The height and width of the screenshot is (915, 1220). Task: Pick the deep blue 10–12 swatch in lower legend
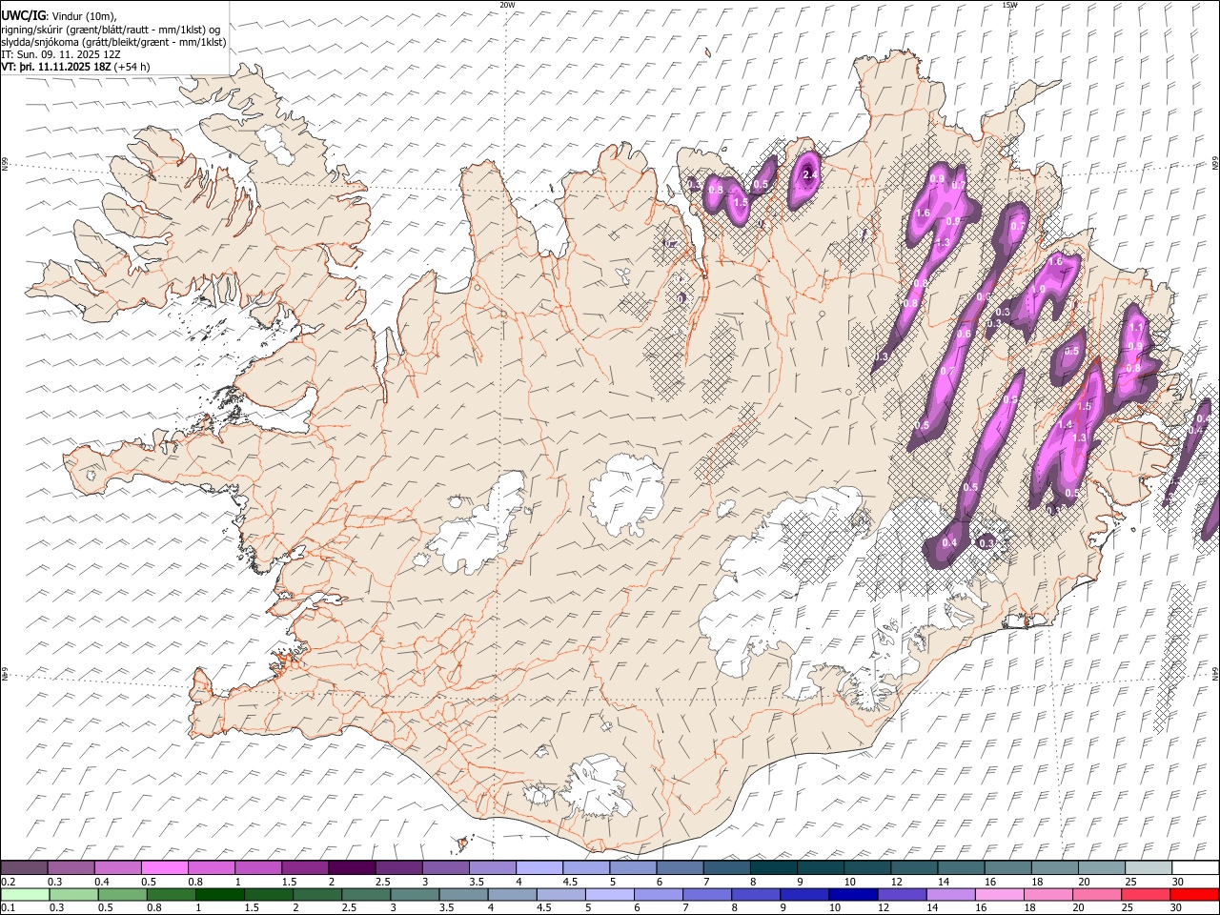point(853,894)
